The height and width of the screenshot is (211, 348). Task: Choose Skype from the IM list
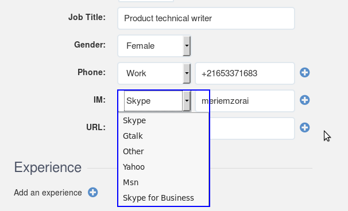(x=164, y=120)
